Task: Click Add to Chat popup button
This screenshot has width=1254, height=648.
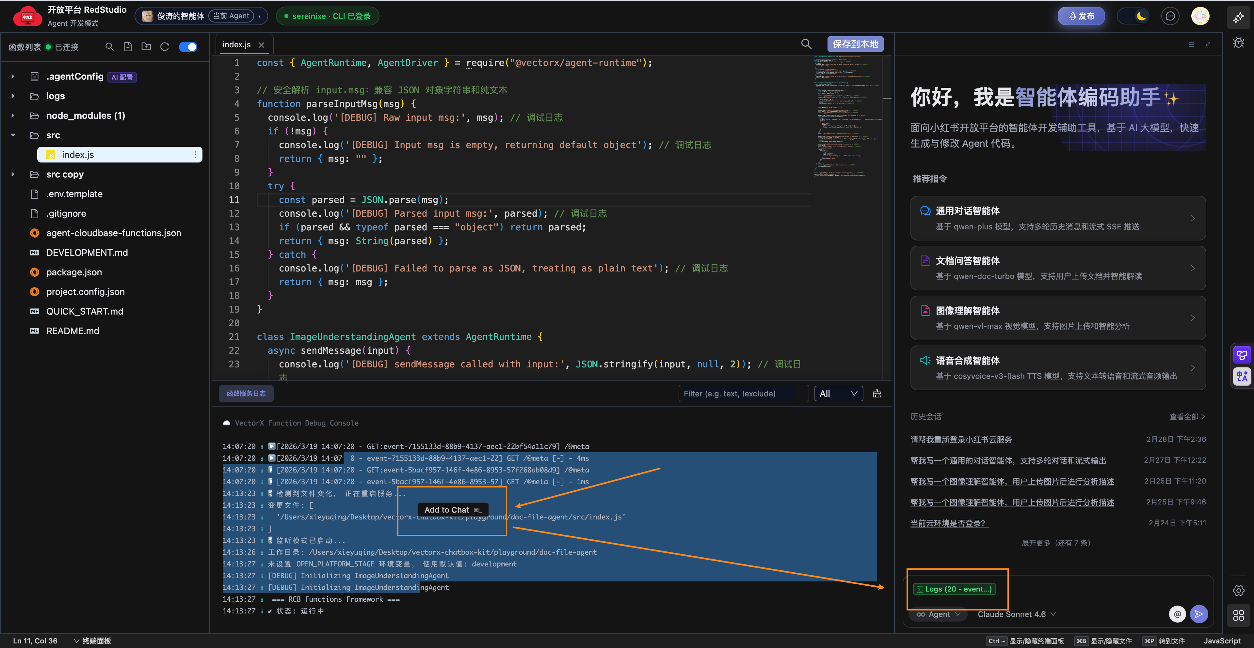Action: [x=453, y=509]
